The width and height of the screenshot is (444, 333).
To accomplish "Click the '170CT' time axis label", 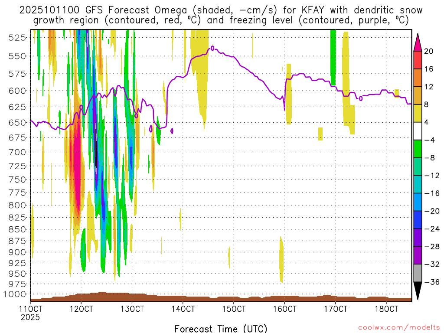I will tap(335, 309).
